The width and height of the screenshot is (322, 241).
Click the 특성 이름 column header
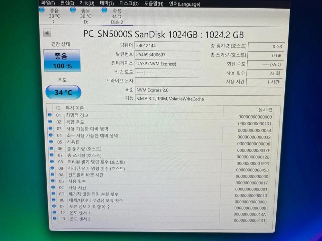point(75,108)
